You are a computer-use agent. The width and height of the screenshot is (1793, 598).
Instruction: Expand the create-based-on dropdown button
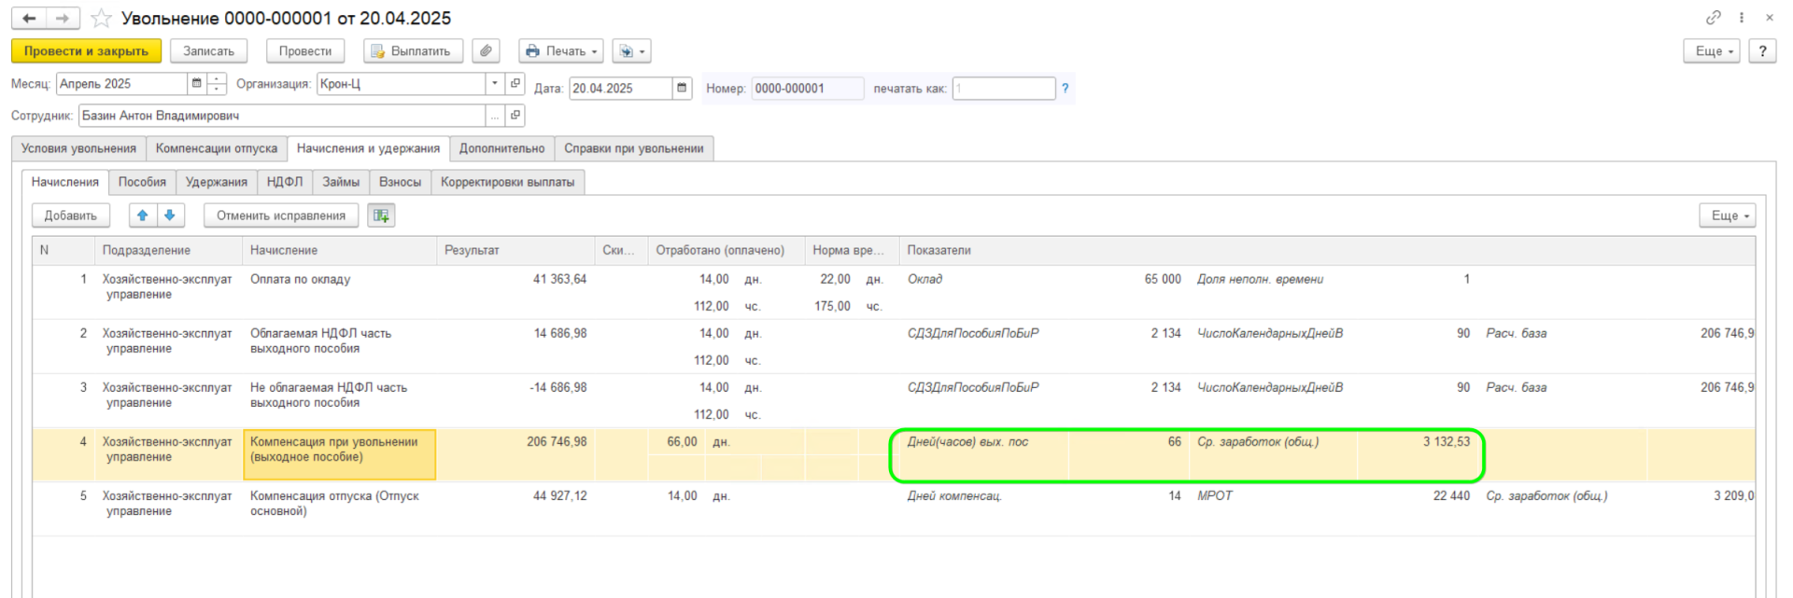pyautogui.click(x=632, y=51)
